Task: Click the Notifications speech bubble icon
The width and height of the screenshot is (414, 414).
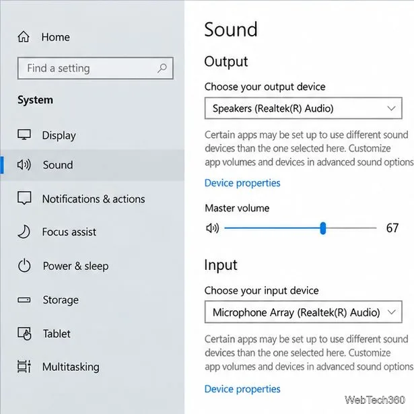Action: coord(24,198)
